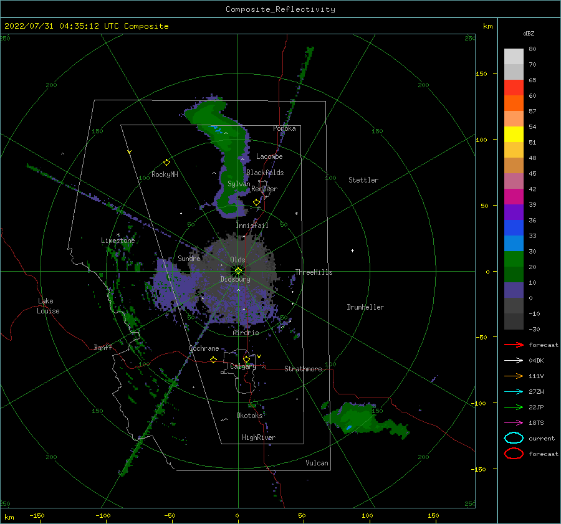Click the Innisfail town label
Screen dimensions: 561x524
[x=252, y=226]
